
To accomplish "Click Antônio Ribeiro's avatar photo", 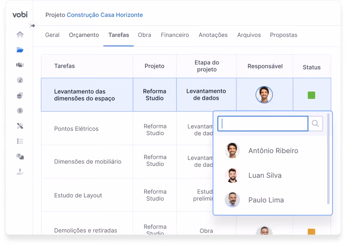I will coord(232,151).
